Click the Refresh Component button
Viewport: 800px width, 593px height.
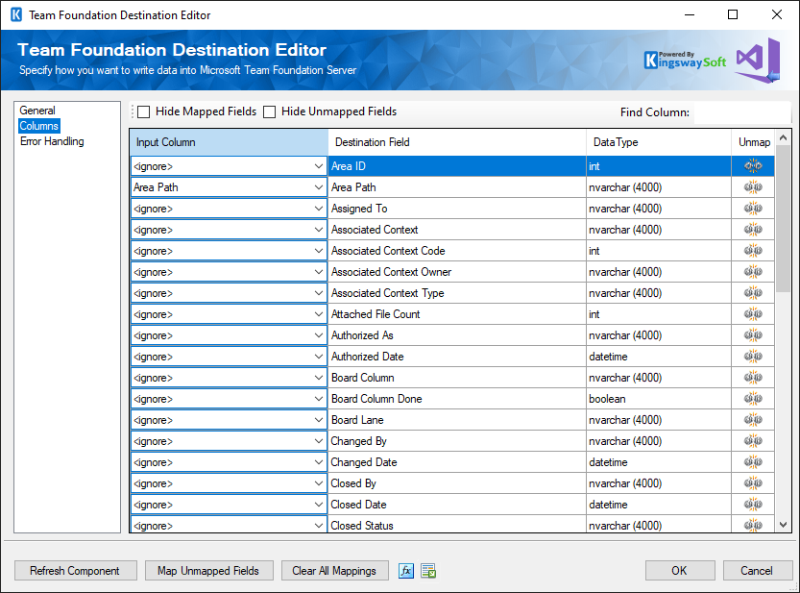point(76,571)
